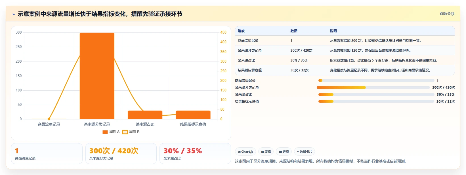Click the 450 tick on the right axis

(223, 32)
